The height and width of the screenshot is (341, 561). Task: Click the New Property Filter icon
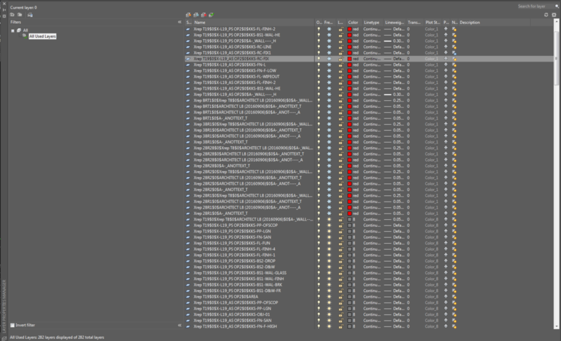(12, 15)
